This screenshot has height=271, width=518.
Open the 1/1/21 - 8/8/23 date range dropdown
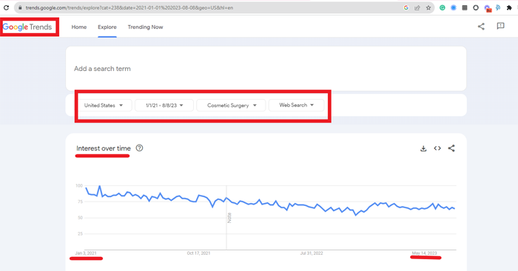164,105
